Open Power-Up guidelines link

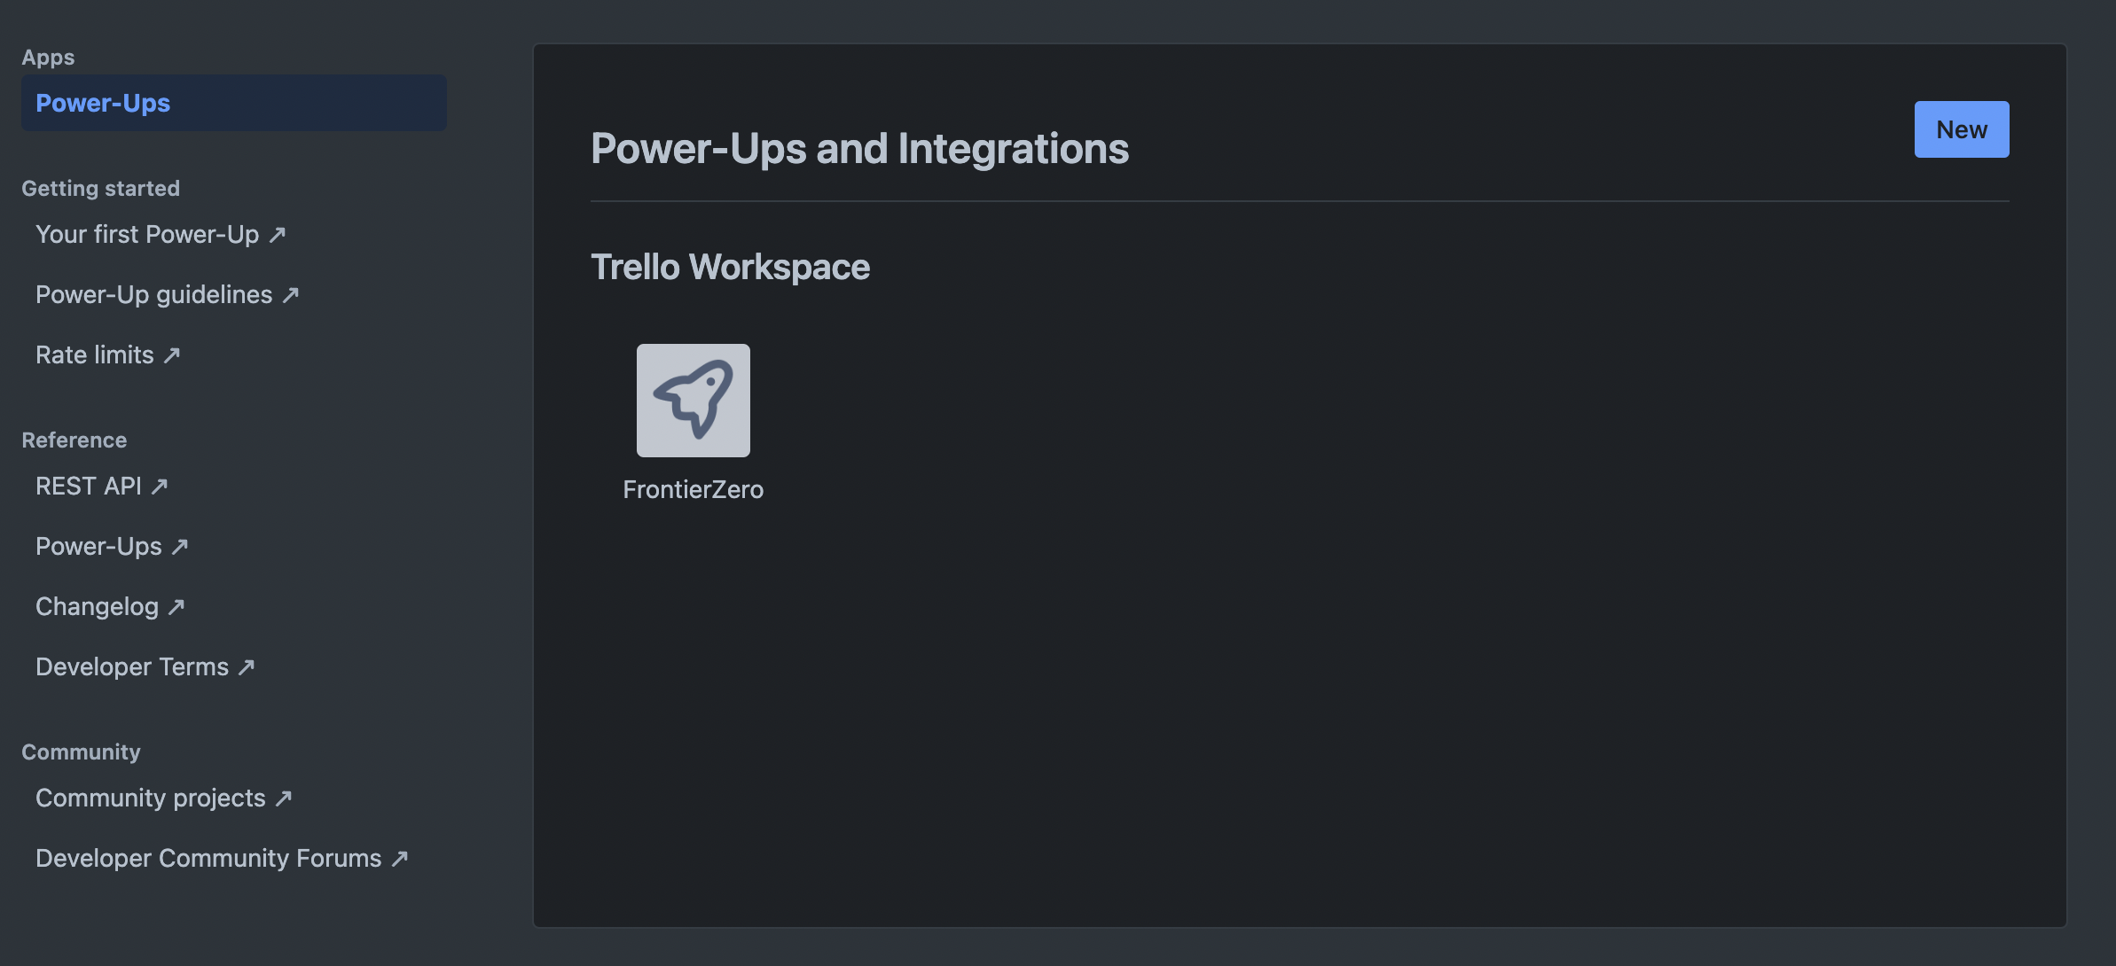(x=153, y=294)
